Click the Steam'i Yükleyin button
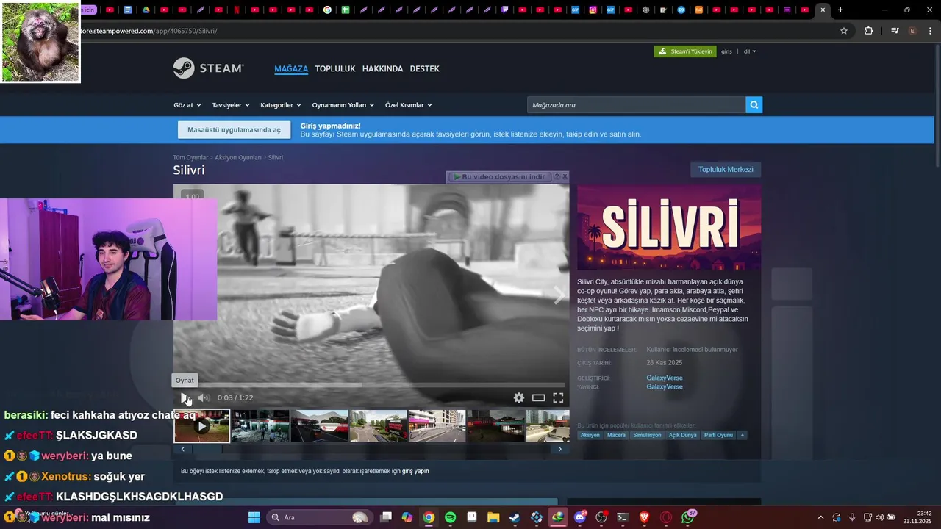 684,51
